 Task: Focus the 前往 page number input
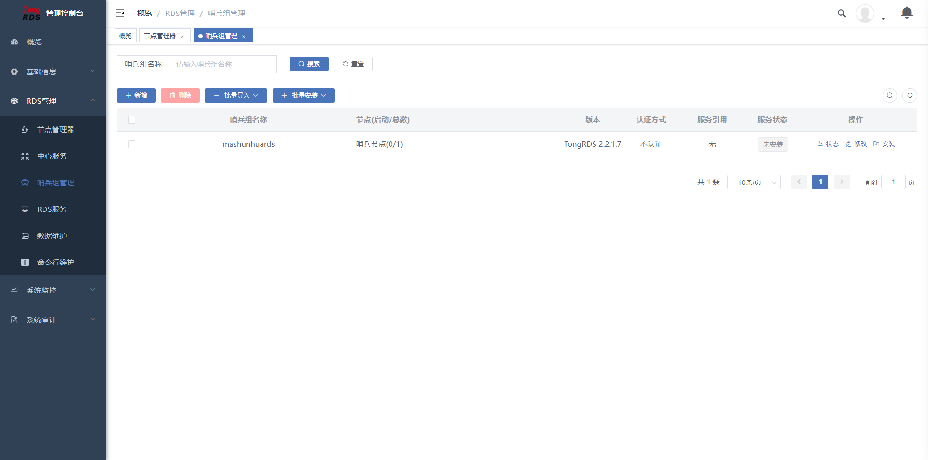(x=893, y=182)
